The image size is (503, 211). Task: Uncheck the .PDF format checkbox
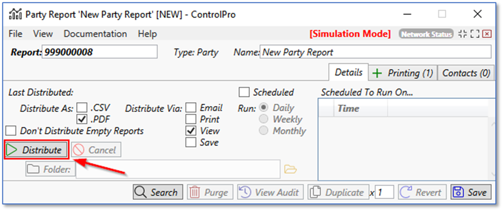[x=82, y=119]
